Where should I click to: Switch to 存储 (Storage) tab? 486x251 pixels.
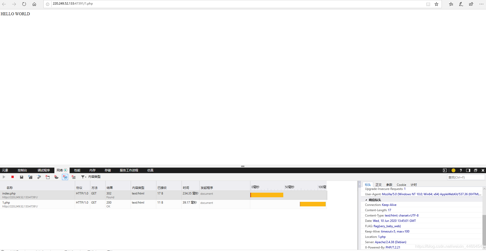[x=108, y=170]
